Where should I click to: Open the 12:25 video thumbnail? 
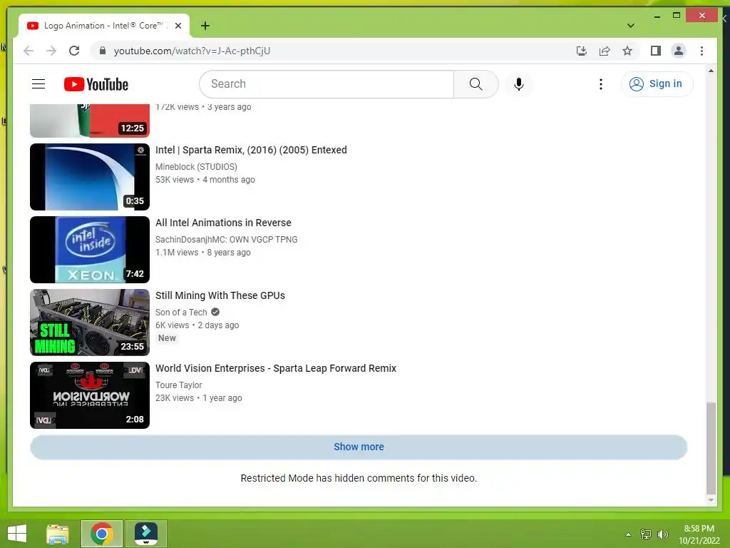click(90, 121)
